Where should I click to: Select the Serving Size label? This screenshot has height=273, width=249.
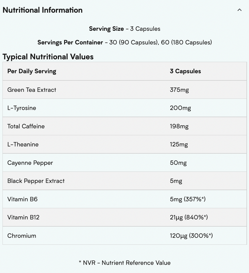106,29
